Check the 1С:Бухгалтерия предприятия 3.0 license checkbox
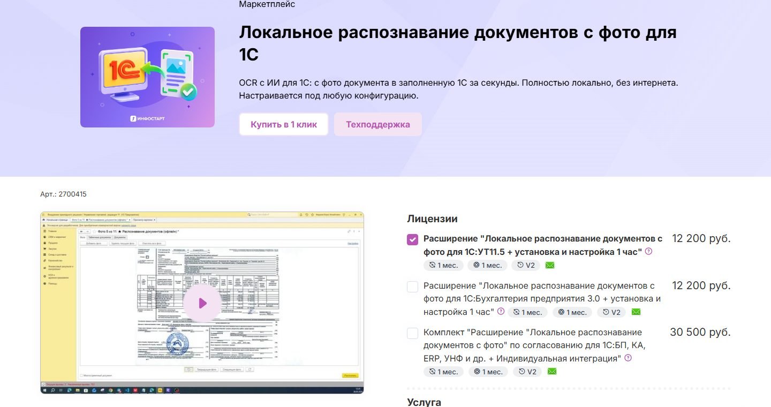The width and height of the screenshot is (771, 407). click(412, 287)
